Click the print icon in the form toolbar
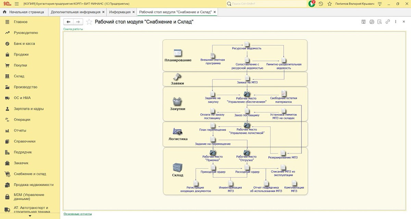The width and height of the screenshot is (411, 219). (x=372, y=22)
